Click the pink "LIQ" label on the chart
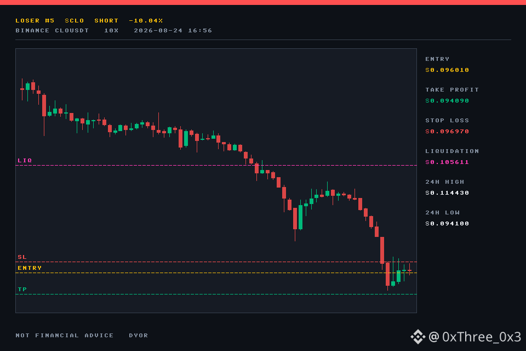 tap(25, 161)
